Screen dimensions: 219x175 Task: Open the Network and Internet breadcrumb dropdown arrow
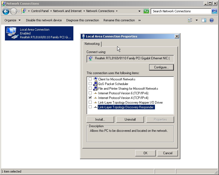pyautogui.click(x=51, y=11)
